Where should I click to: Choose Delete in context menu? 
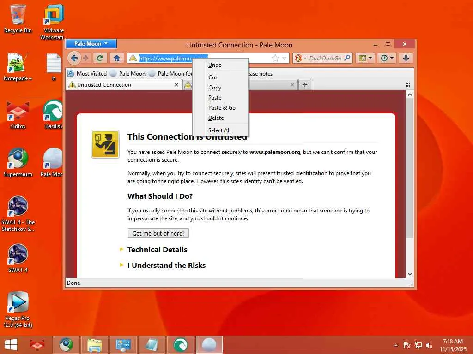point(220,118)
